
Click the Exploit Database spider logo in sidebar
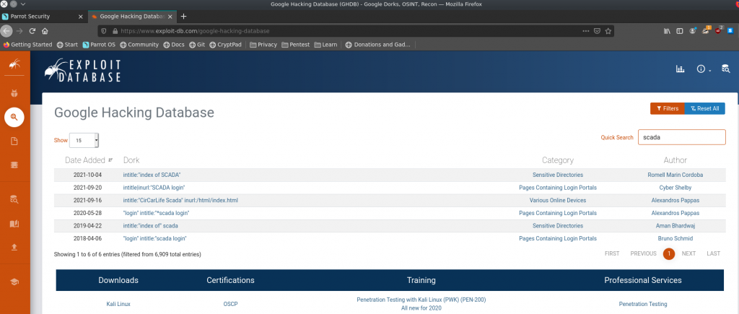[14, 64]
